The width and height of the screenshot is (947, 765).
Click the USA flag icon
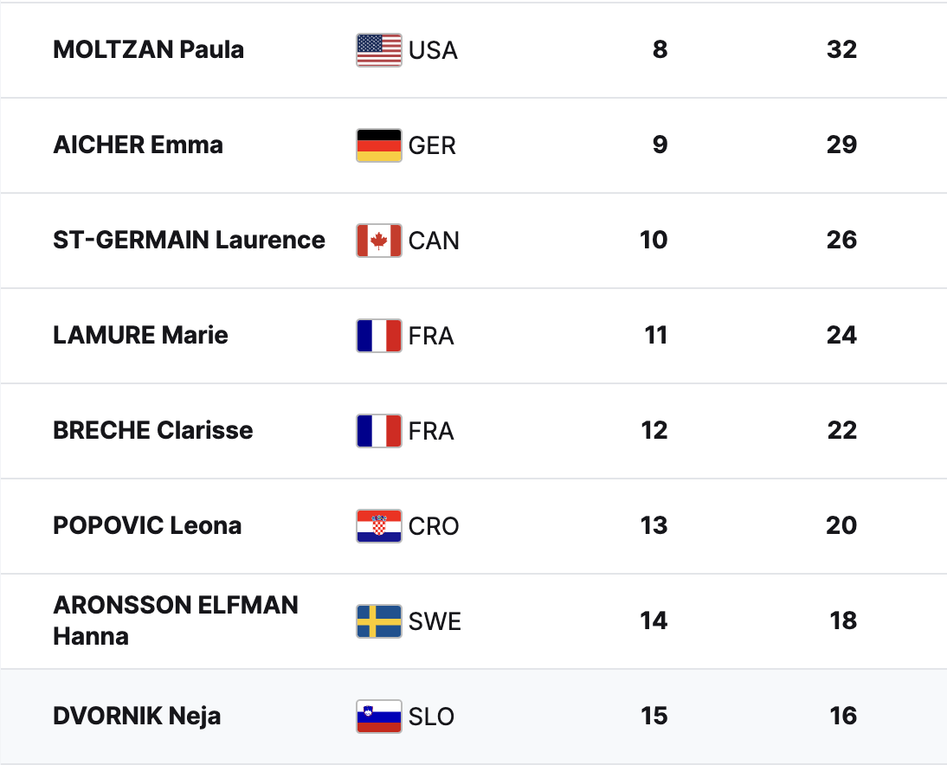[378, 50]
